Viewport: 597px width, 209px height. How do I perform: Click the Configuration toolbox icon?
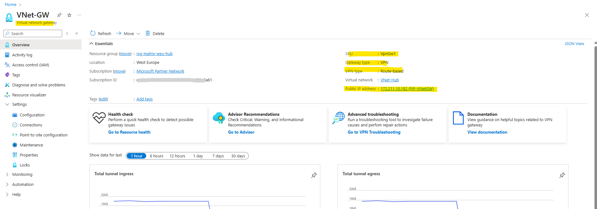click(x=15, y=115)
